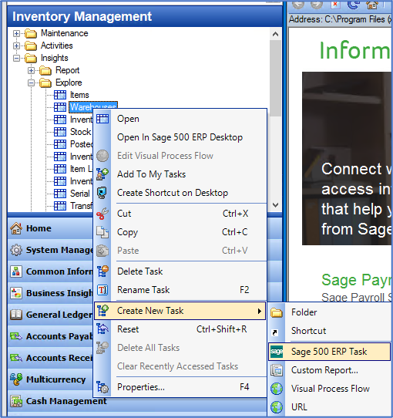393x418 pixels.
Task: Click the Sage Payroll heading link
Action: [357, 280]
